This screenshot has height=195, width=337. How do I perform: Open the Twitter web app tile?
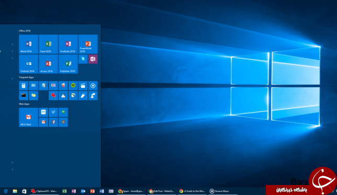point(53,112)
